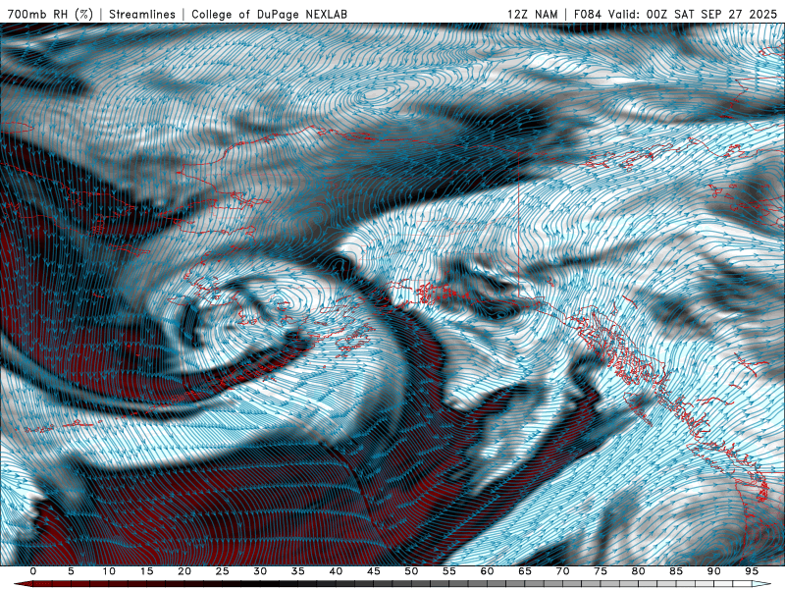Image resolution: width=785 pixels, height=589 pixels.
Task: Select the "90" color scale value
Action: click(x=714, y=571)
